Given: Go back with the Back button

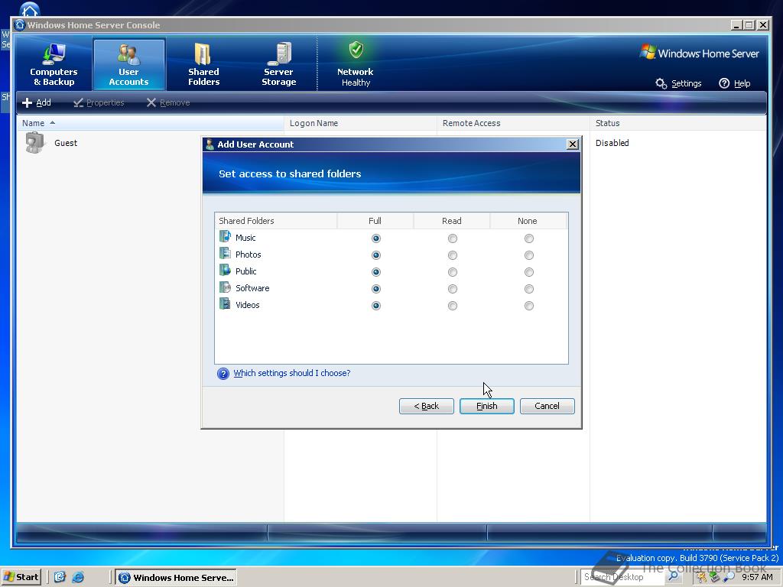Looking at the screenshot, I should [x=427, y=407].
